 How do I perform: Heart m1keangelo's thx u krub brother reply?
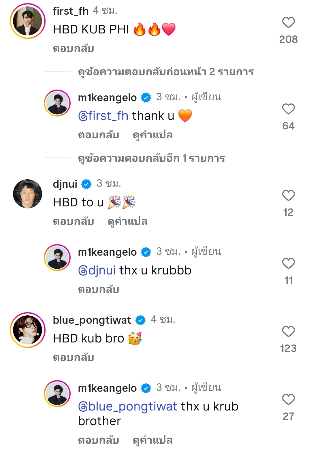pos(288,400)
